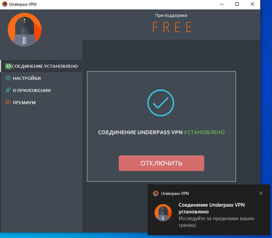Screen dimensions: 272x238
Task: Click the rocket icon beside О ПРИЛОЖЕНИИ
Action: pos(8,90)
